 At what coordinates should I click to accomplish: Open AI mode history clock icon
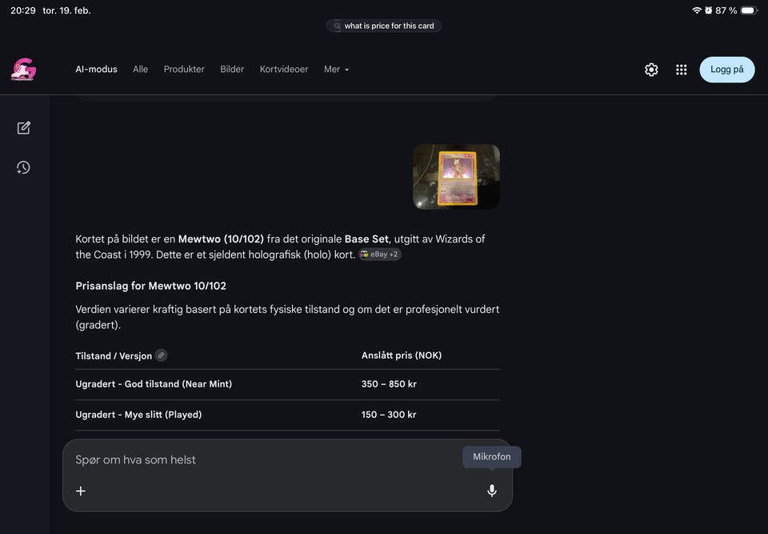23,167
